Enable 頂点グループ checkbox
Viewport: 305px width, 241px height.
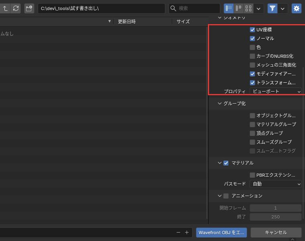(252, 133)
